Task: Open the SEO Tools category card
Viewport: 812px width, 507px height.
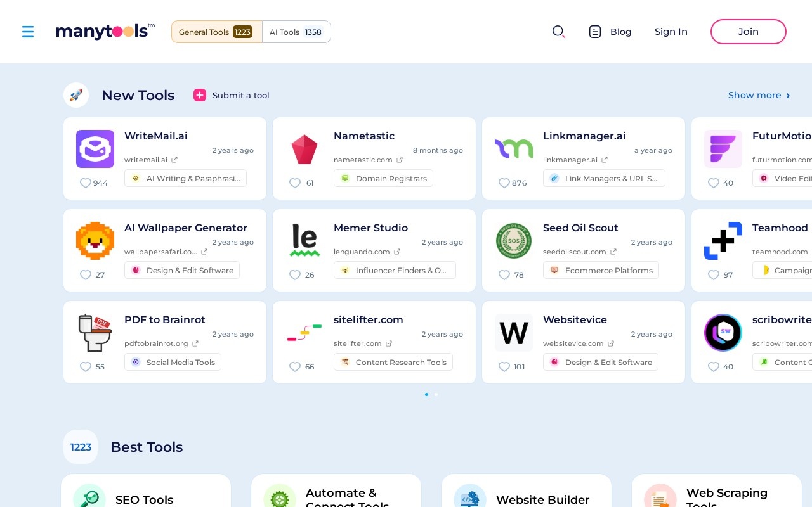Action: (146, 491)
